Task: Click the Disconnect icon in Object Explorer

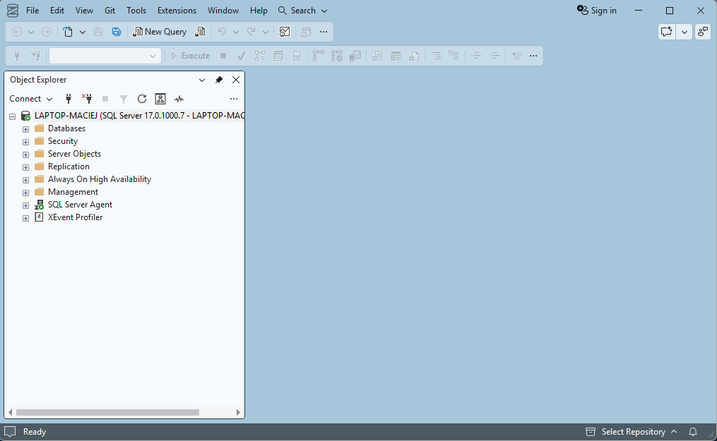Action: pos(87,99)
